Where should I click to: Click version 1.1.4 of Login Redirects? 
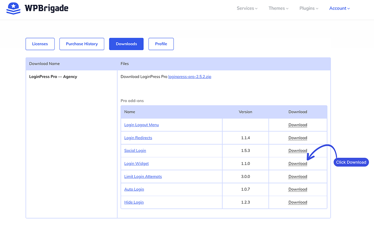[245, 138]
